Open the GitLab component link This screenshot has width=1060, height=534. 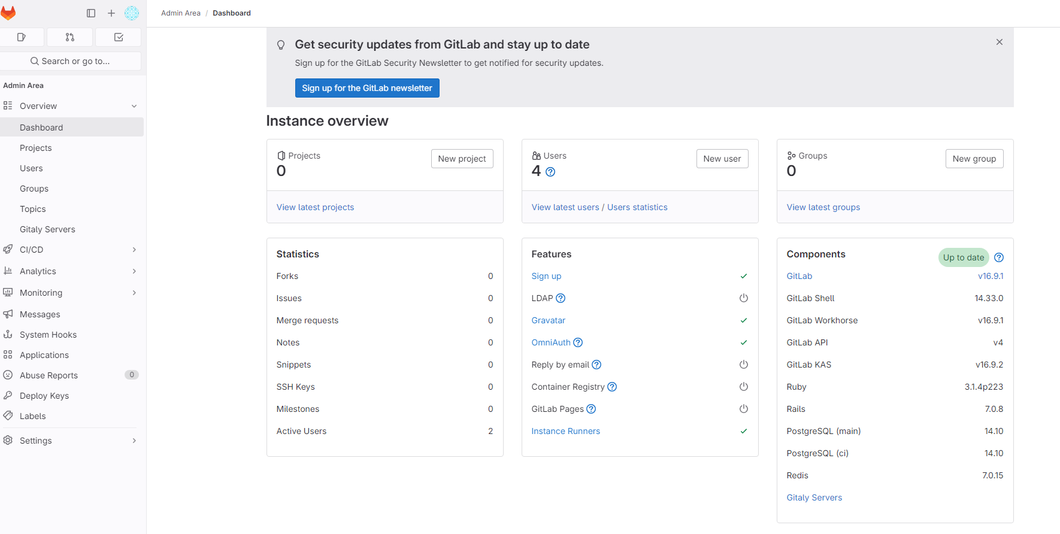click(x=799, y=276)
